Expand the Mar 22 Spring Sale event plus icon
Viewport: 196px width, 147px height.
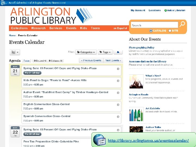tap(118, 130)
